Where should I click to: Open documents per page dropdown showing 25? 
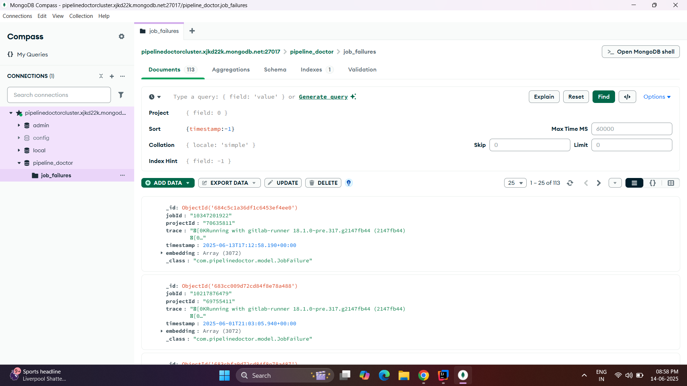coord(515,183)
